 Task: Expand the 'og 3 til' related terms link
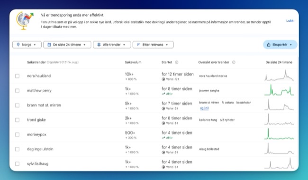tap(204, 108)
